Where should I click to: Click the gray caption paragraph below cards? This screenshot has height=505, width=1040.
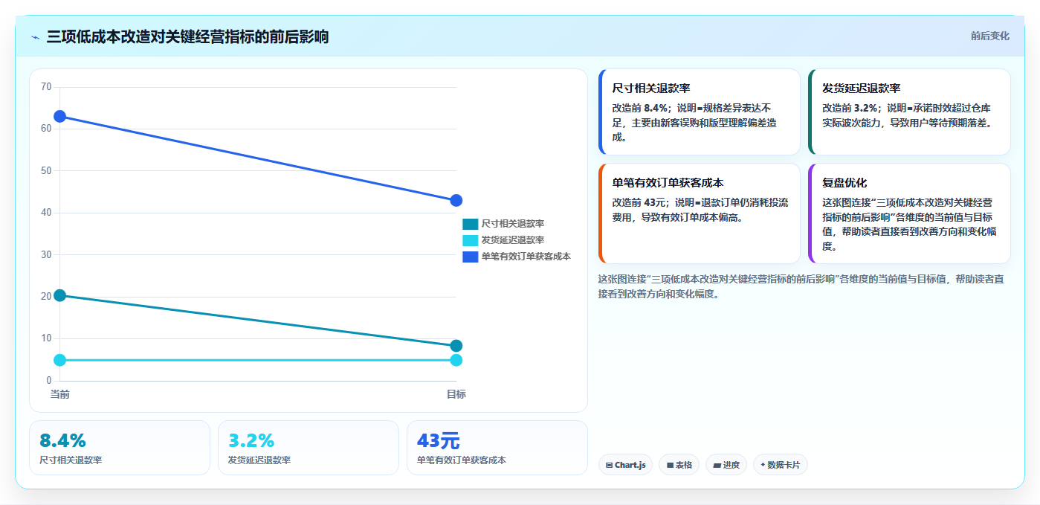coord(801,286)
